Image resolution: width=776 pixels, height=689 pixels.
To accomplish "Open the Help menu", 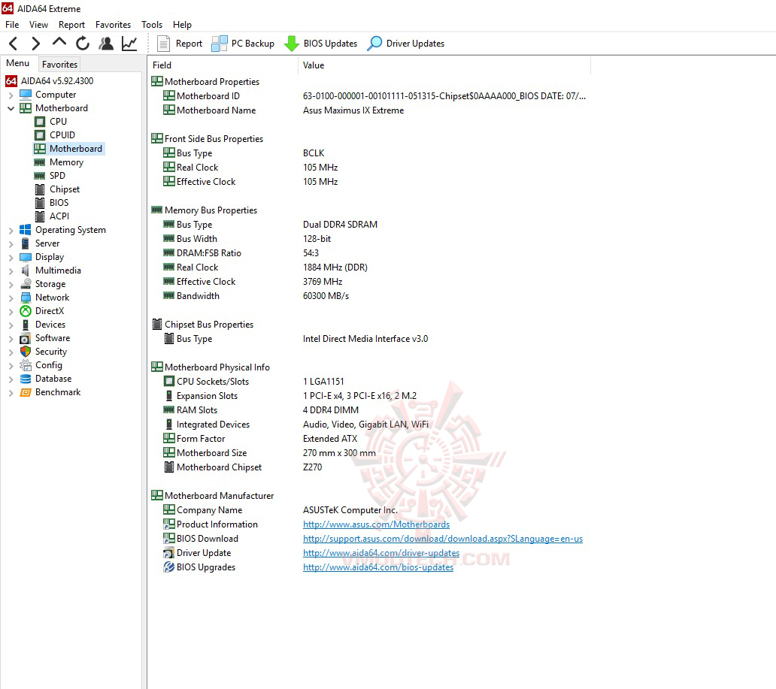I will [x=182, y=25].
